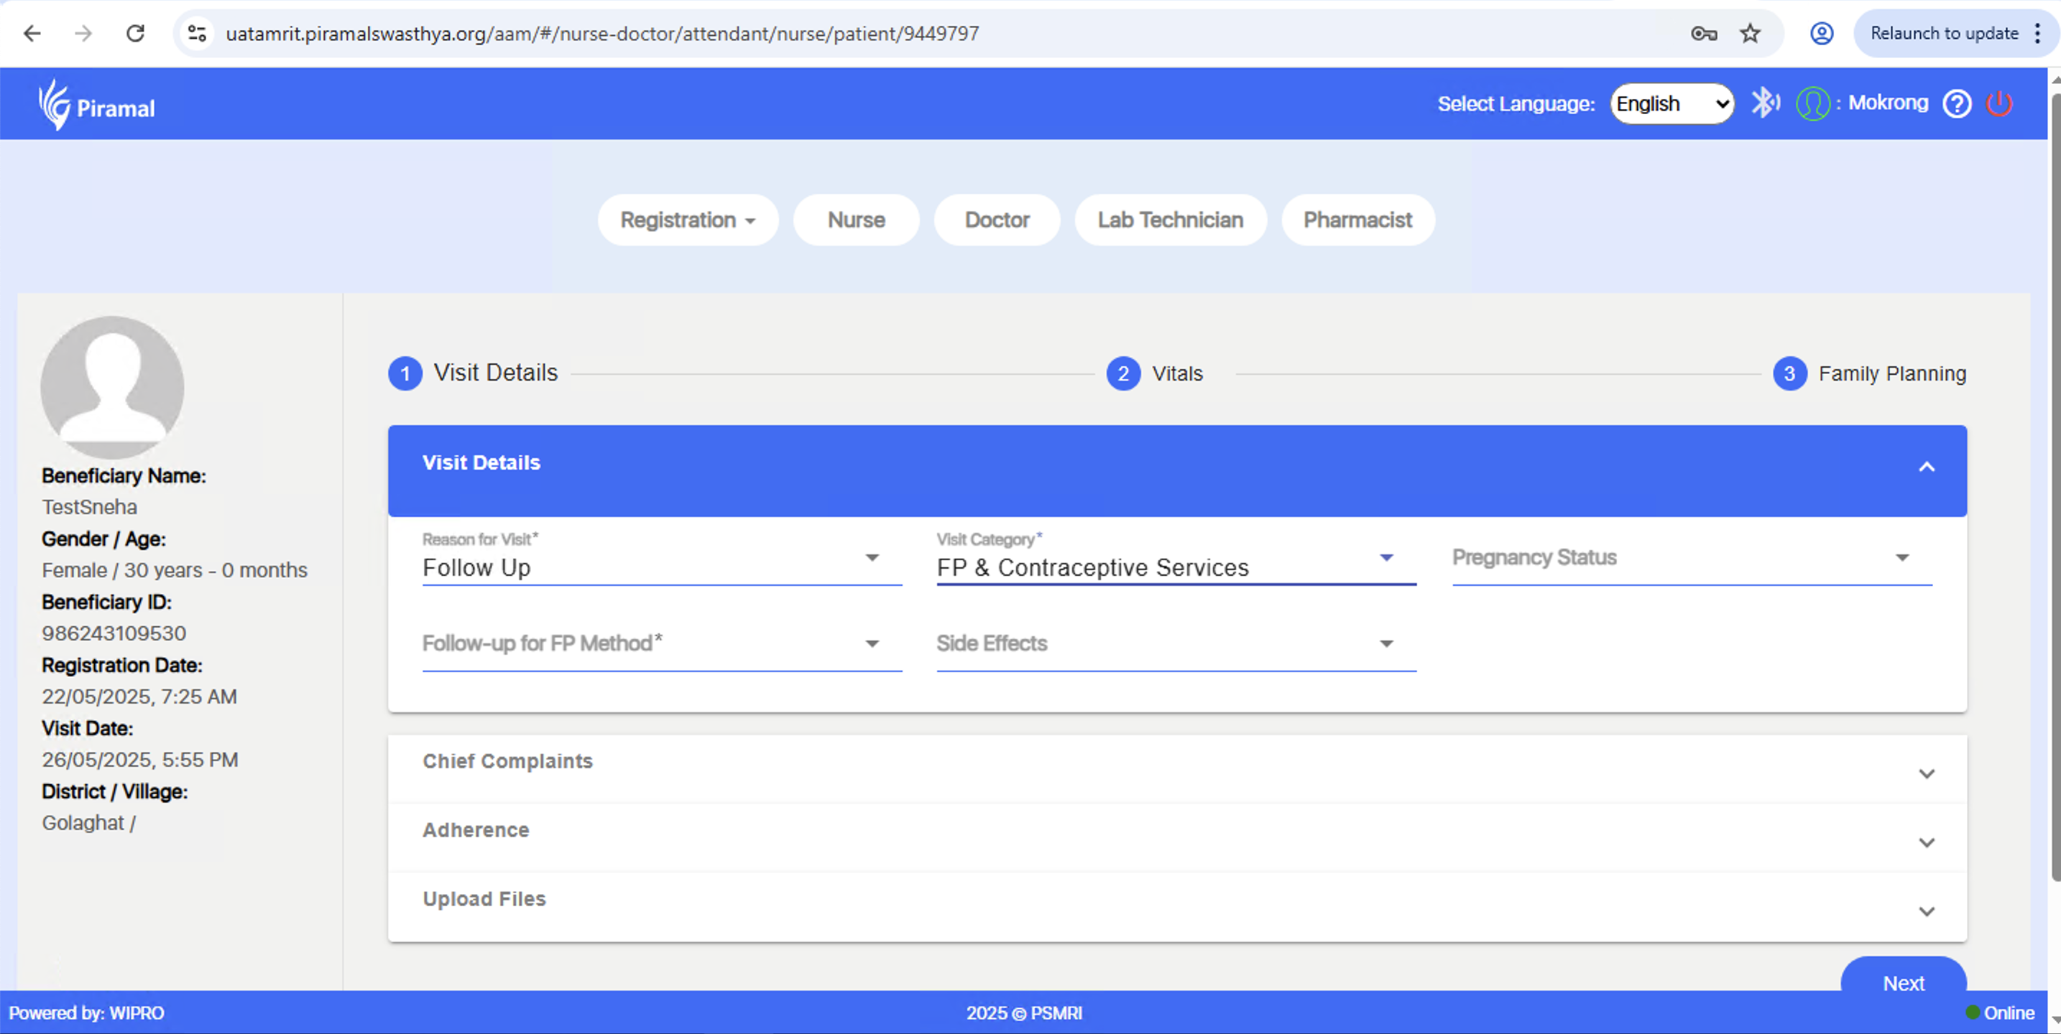Expand the Chief Complaints section

point(1177,768)
